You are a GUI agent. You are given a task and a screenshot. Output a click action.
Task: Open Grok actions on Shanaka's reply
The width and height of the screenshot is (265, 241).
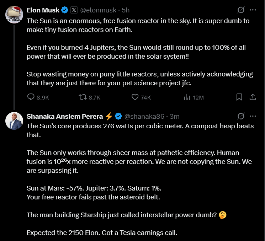240,117
